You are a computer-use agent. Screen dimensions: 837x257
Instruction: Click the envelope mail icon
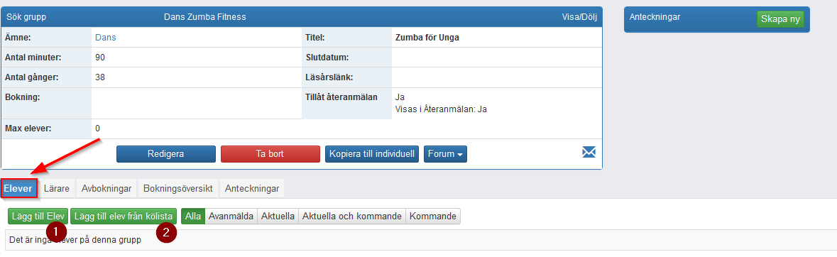(589, 153)
